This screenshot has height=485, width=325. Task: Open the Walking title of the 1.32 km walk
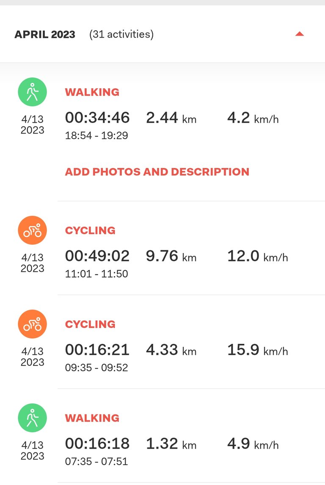tap(92, 418)
